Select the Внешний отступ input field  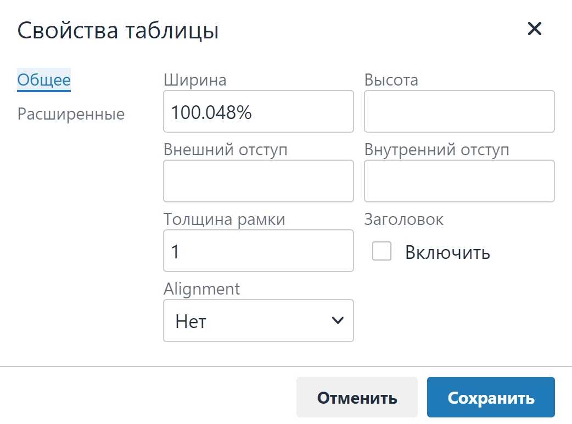click(258, 181)
